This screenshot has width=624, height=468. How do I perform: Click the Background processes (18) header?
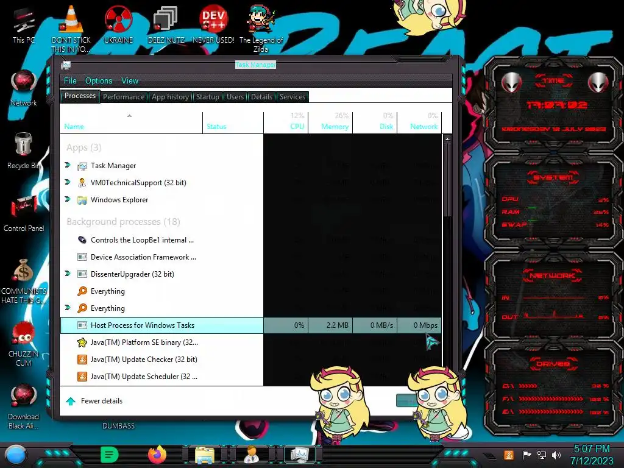coord(123,222)
